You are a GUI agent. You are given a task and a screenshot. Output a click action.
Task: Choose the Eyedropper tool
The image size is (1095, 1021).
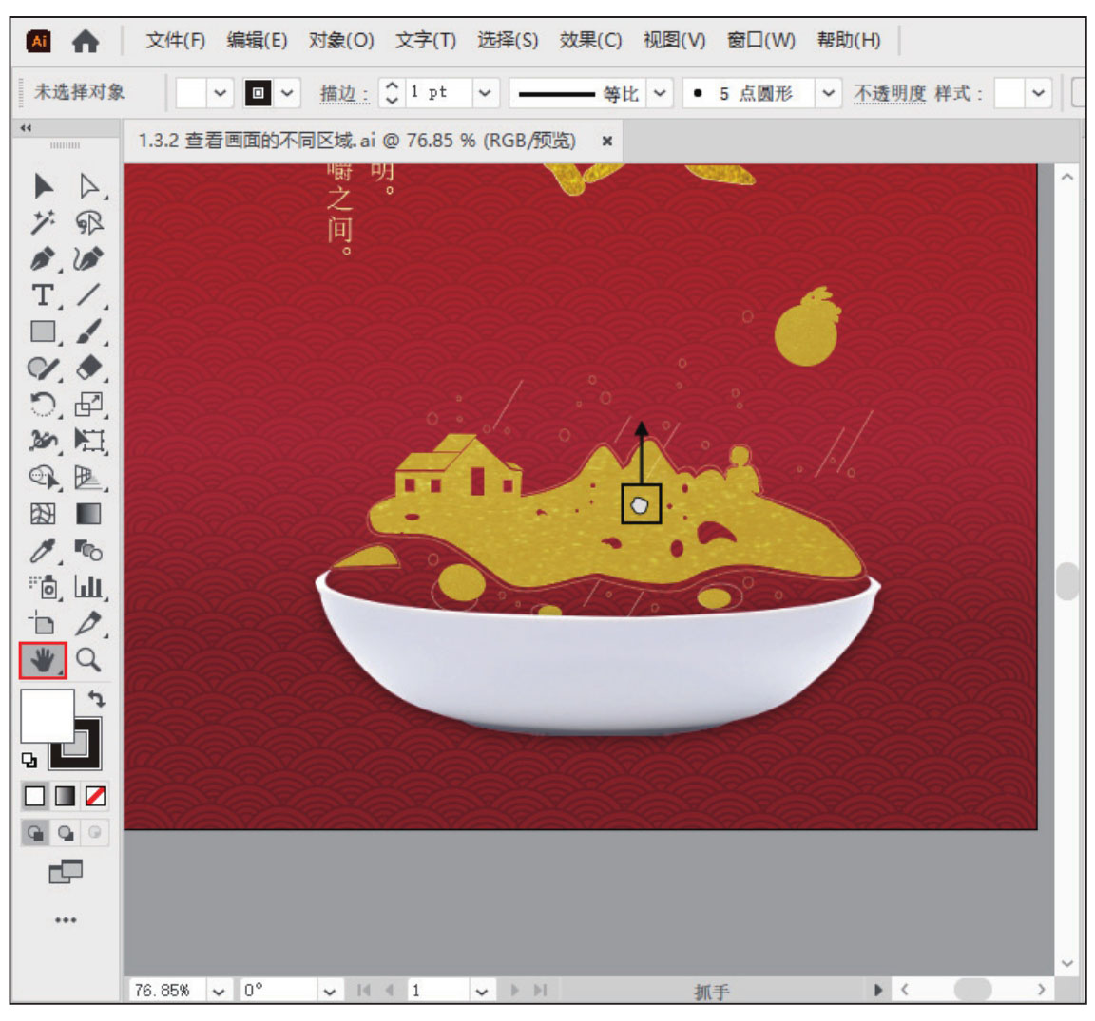(43, 550)
